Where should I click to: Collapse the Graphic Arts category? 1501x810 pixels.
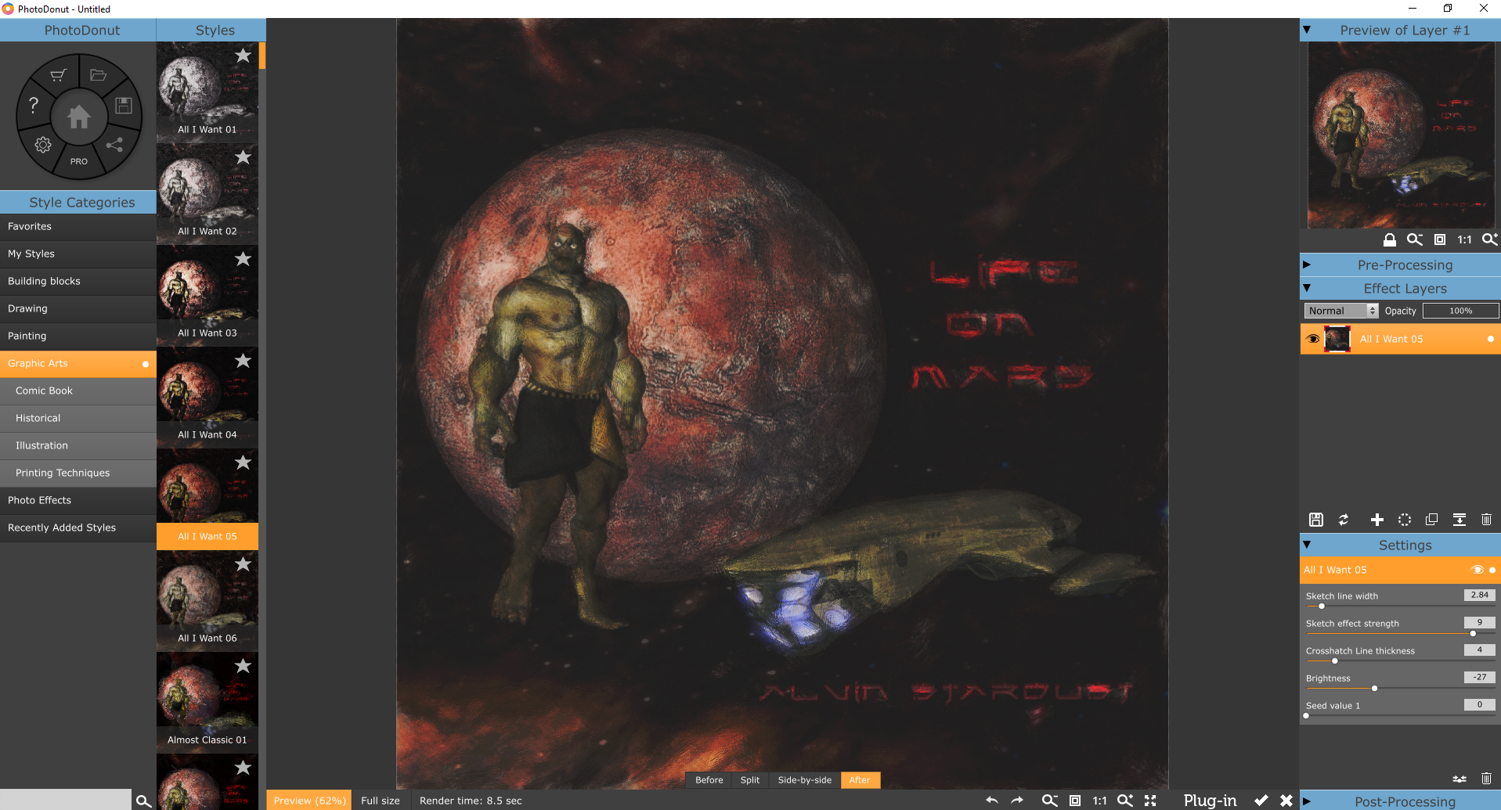pyautogui.click(x=78, y=363)
